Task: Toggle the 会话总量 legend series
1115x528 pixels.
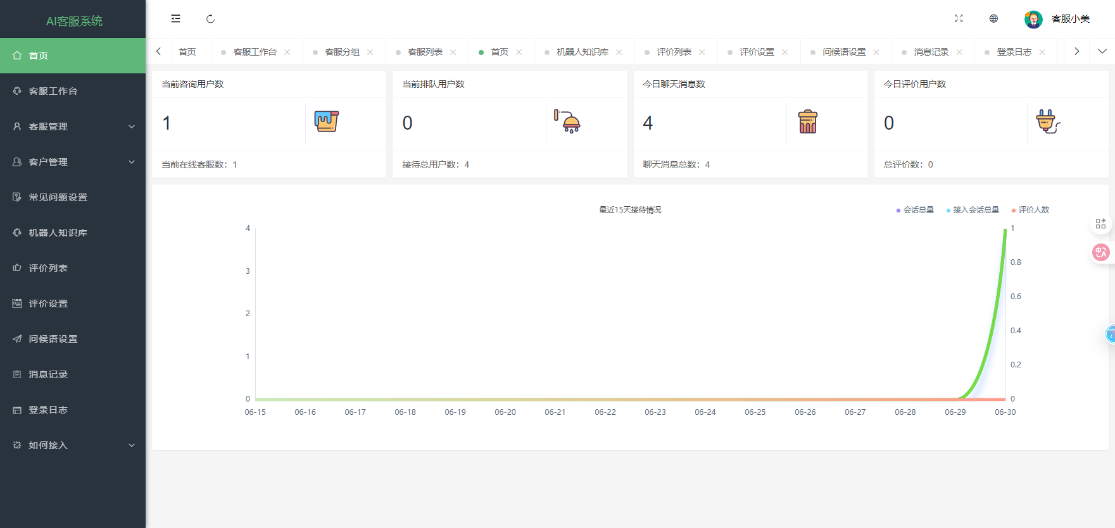Action: coord(915,210)
